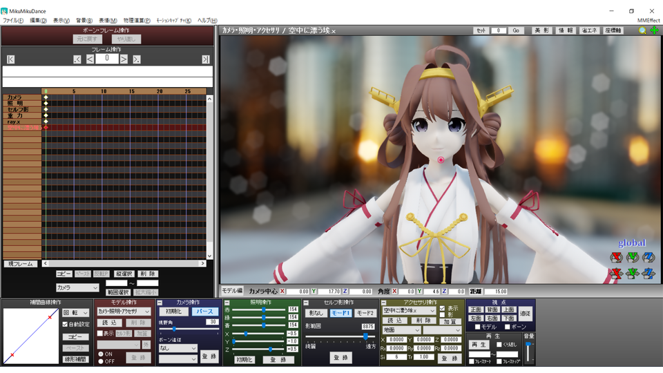Open the 背景(B) menu
This screenshot has height=373, width=663.
(x=84, y=20)
